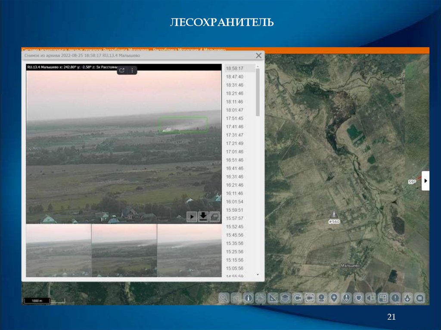
Task: Open the map layers stack icon
Action: click(285, 298)
